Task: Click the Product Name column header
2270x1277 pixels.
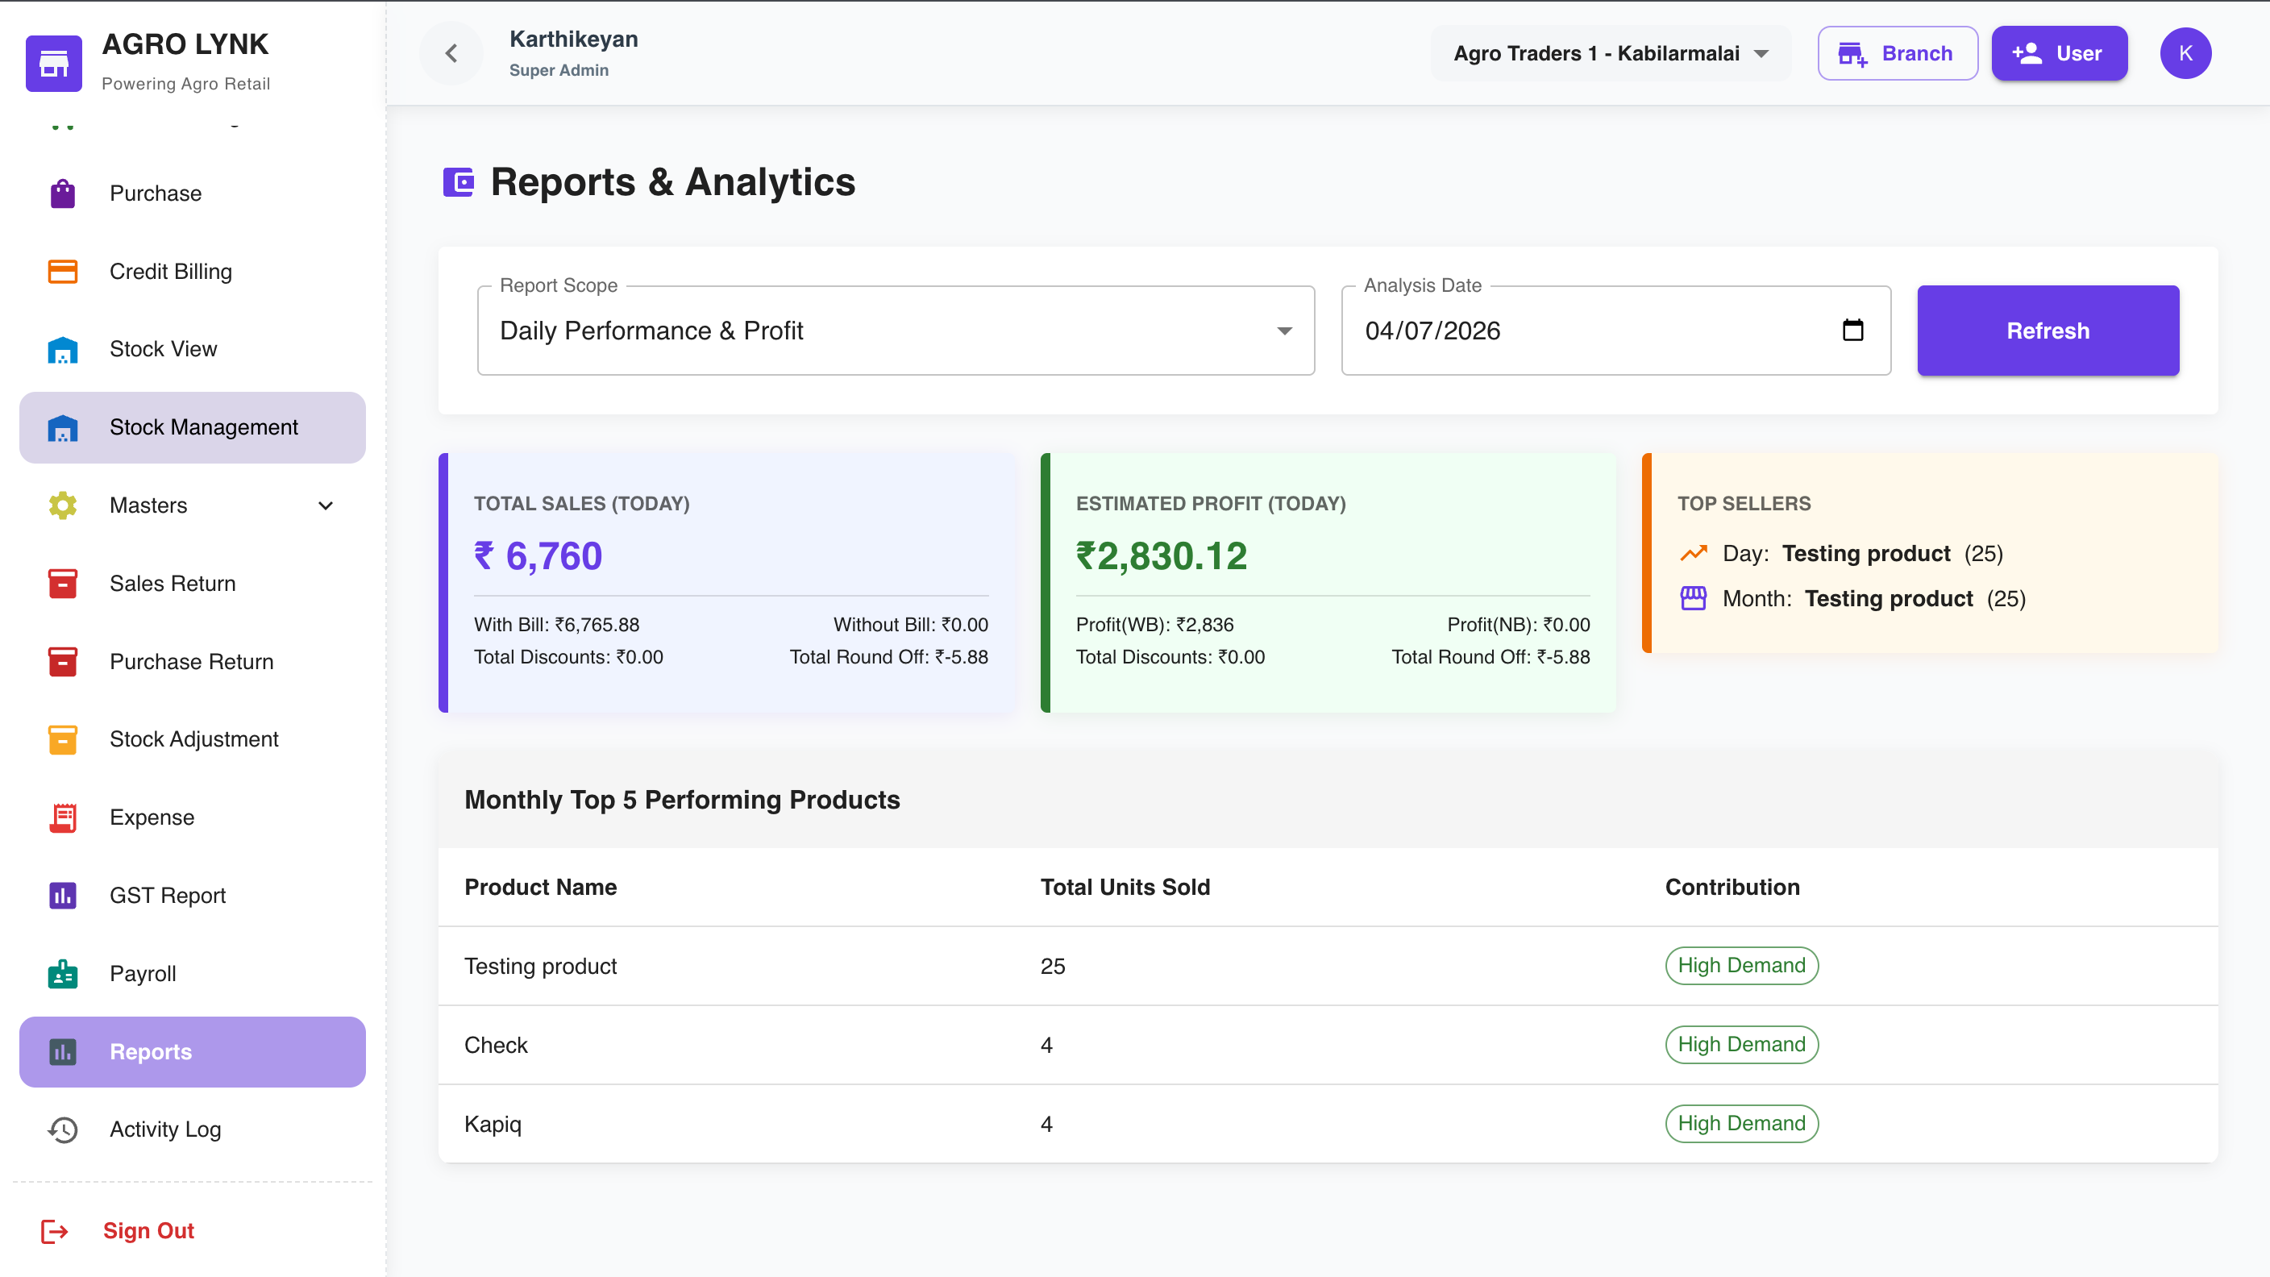Action: click(x=540, y=888)
